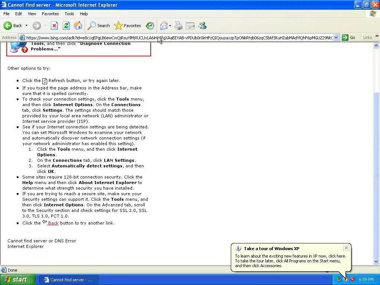Click the Mail envelope icon
Image resolution: width=380 pixels, height=285 pixels.
(164, 26)
